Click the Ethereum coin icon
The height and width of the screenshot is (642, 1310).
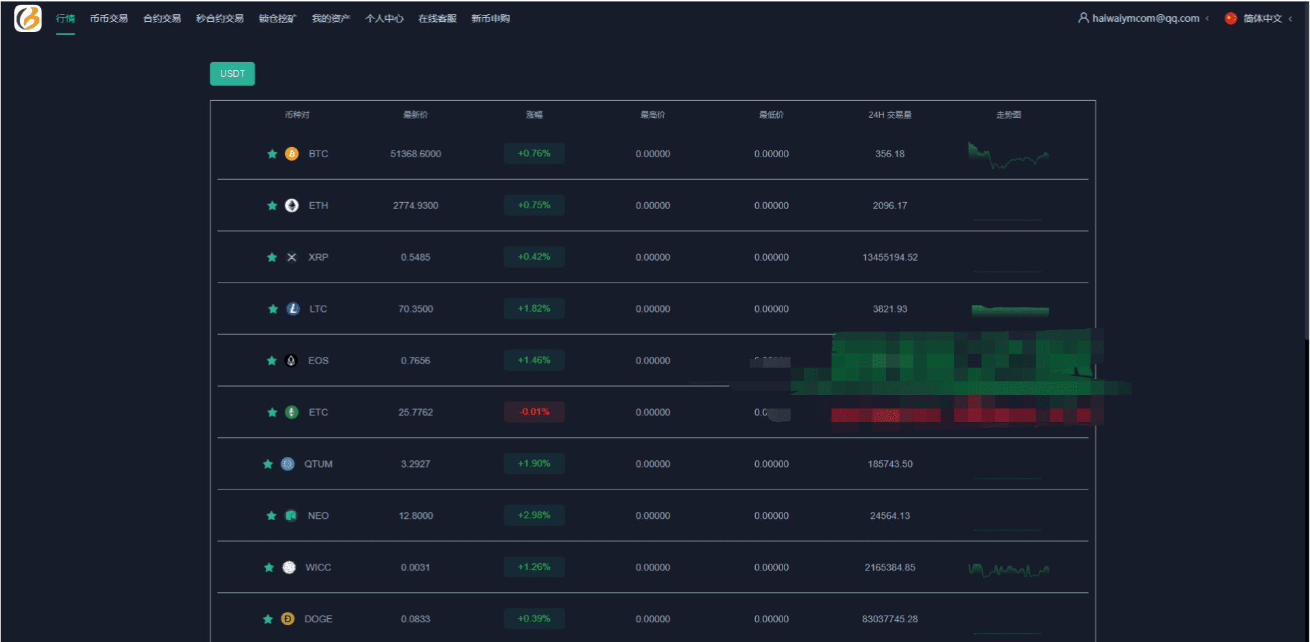(292, 206)
